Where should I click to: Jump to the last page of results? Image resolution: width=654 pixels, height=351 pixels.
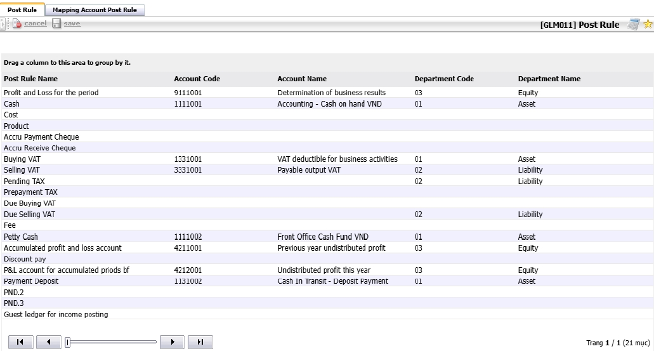click(200, 342)
